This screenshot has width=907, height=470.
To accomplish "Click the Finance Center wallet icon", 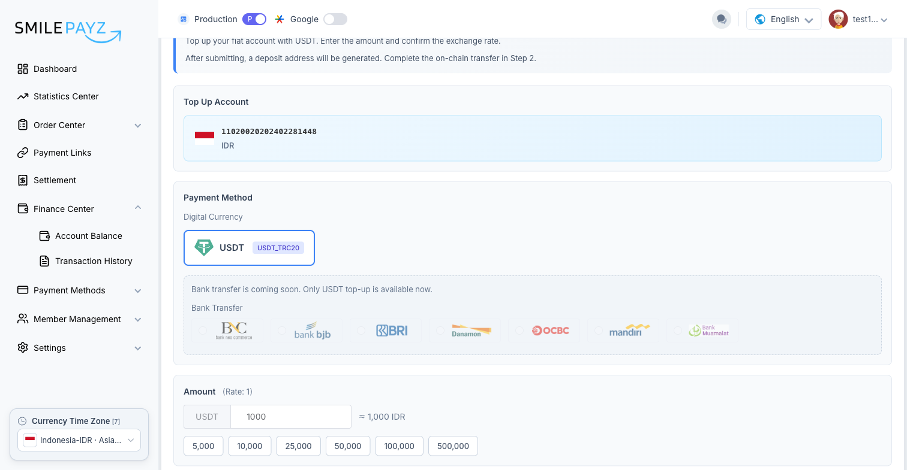I will click(23, 209).
